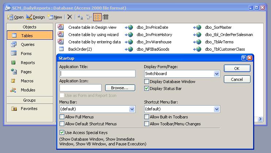The image size is (271, 153).
Task: Toggle Use Access Special Keys checkbox
Action: point(62,133)
